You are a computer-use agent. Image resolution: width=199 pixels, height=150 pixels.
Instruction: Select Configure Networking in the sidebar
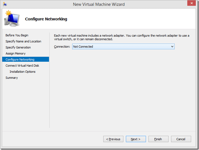pos(20,60)
